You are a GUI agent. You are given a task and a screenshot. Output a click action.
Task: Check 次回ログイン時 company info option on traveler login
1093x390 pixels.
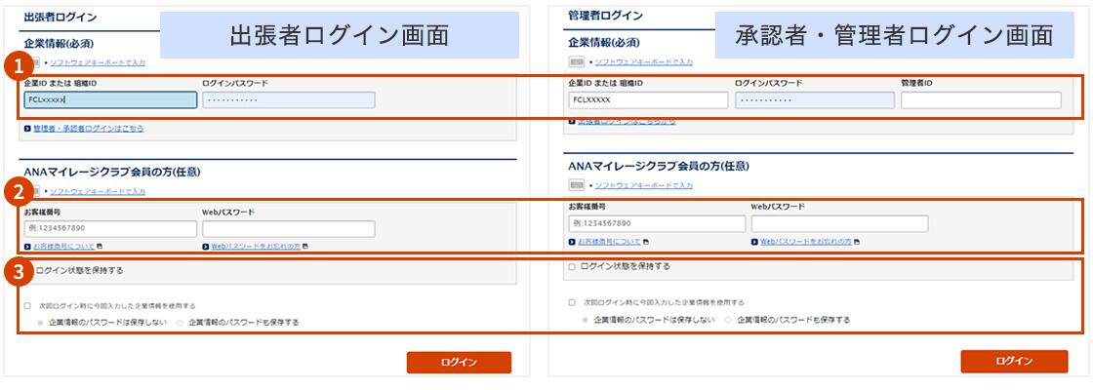point(27,305)
